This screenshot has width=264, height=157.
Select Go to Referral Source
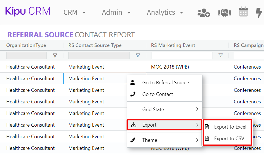[x=165, y=83]
